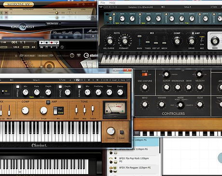Flip the Up/Down switch on Clavinet effects
This screenshot has width=222, height=176.
(x=3, y=92)
